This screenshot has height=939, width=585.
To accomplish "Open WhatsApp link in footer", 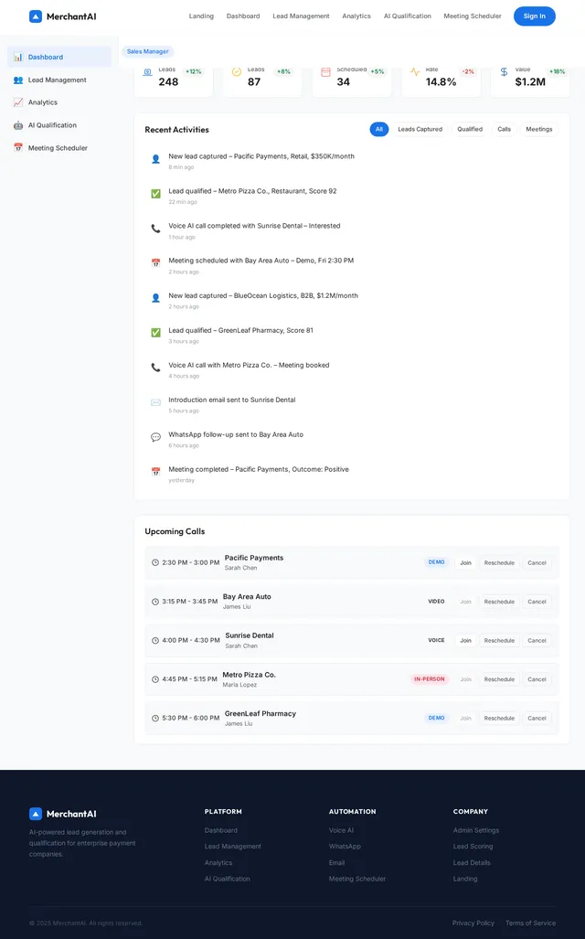I will [x=345, y=847].
